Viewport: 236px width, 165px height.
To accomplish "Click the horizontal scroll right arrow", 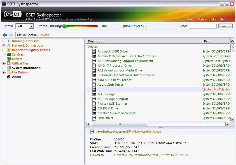I will click(x=228, y=124).
